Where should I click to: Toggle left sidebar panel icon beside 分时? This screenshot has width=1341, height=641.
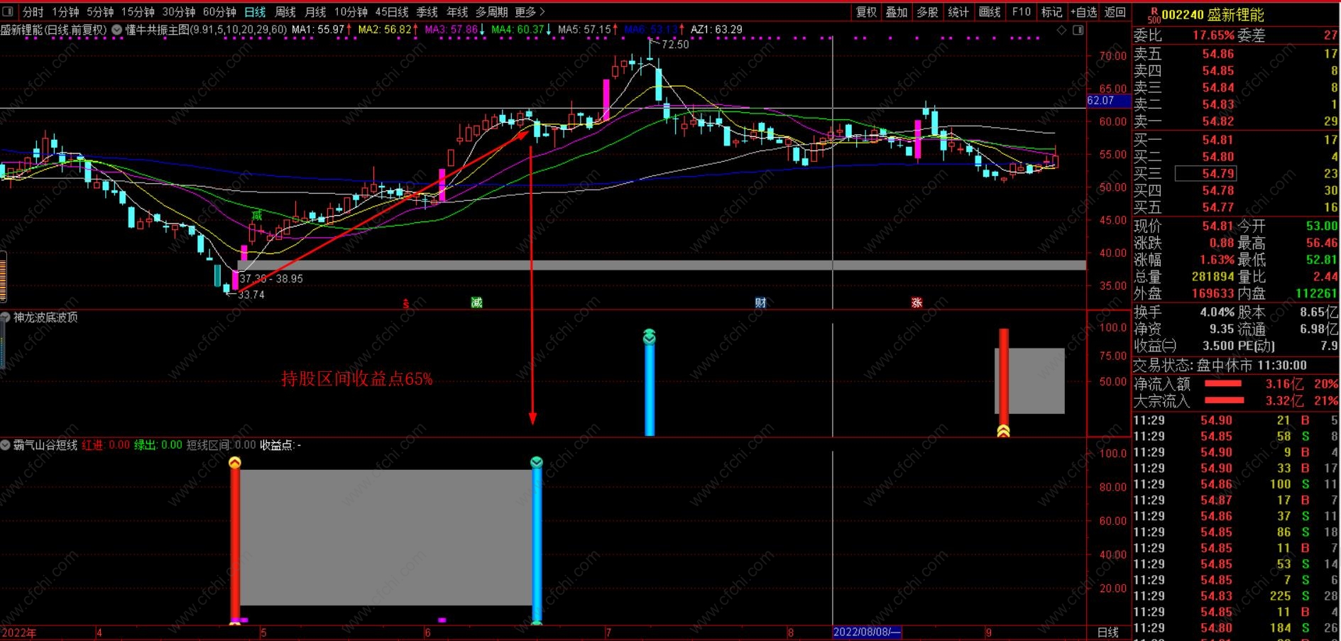coord(8,11)
